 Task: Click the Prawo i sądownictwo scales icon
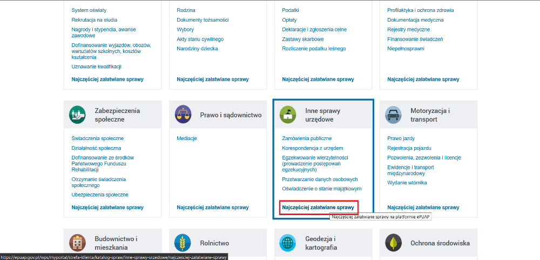coord(183,115)
